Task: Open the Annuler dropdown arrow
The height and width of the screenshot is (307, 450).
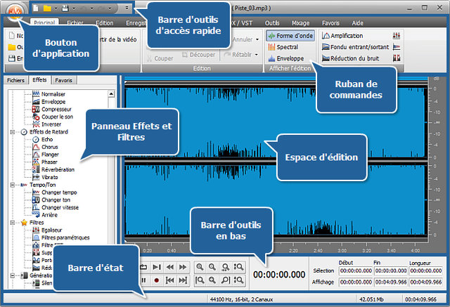Action: tap(257, 39)
